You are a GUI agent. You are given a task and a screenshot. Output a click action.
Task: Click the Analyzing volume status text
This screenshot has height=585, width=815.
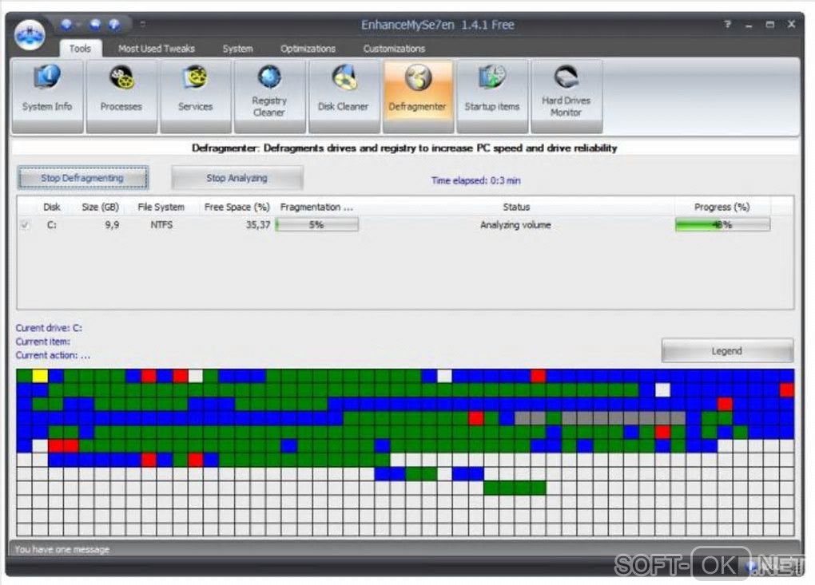click(x=515, y=225)
